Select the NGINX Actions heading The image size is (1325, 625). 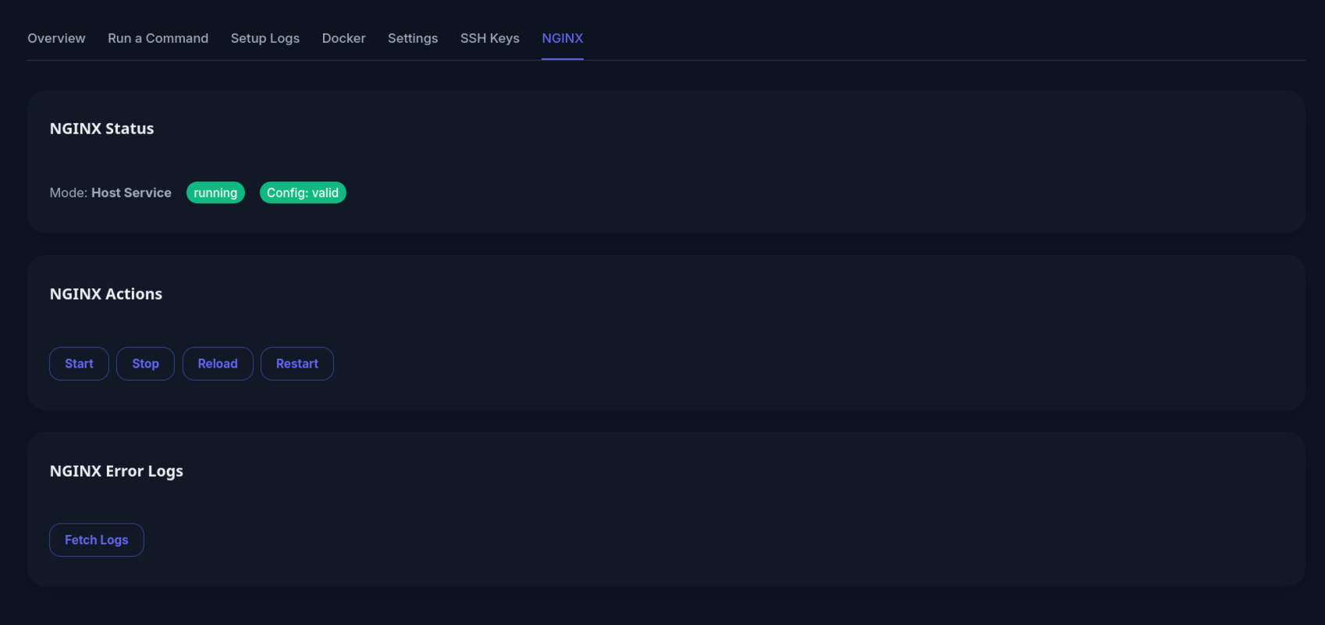106,294
